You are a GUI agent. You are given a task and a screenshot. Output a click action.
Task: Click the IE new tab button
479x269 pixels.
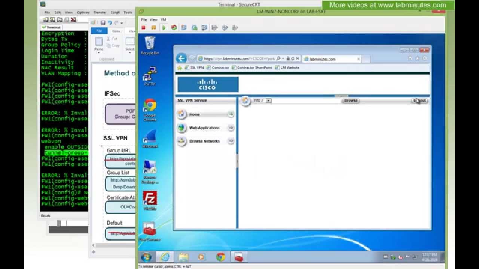[x=366, y=59]
